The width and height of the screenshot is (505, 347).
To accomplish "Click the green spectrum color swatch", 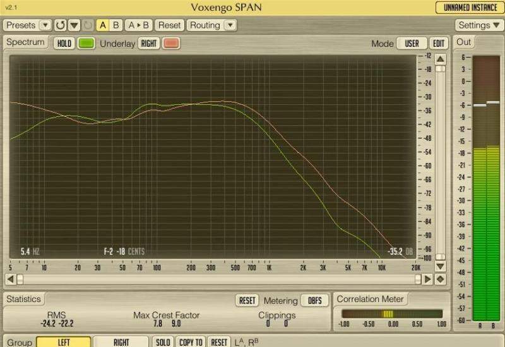I will click(86, 44).
